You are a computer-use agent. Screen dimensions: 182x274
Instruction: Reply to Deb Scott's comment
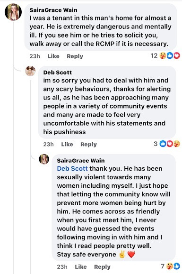[x=88, y=144]
